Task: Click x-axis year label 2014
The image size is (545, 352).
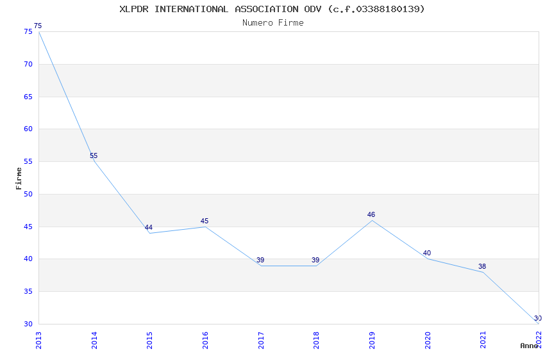Action: coord(94,340)
